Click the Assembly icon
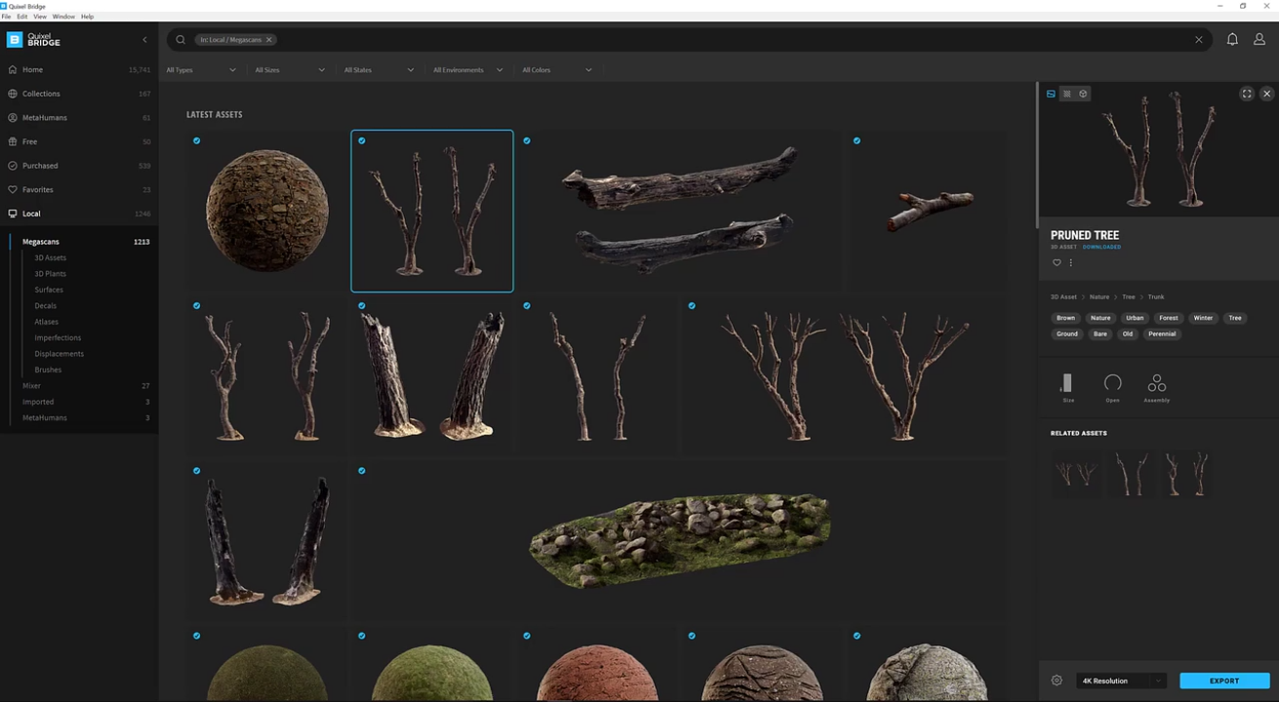 point(1157,387)
